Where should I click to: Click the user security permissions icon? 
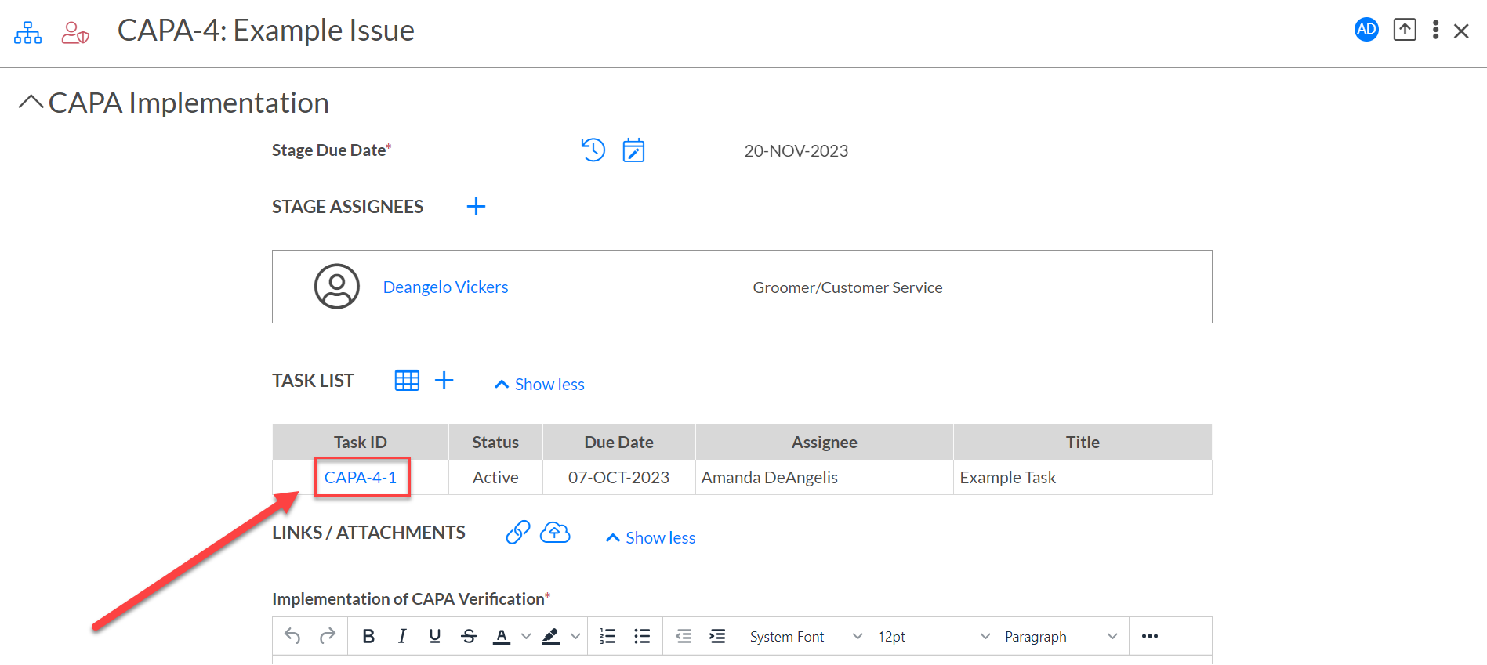point(75,32)
